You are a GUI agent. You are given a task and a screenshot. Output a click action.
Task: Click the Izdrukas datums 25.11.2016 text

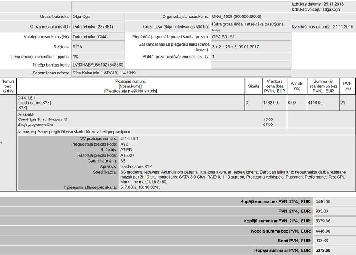tap(318, 4)
